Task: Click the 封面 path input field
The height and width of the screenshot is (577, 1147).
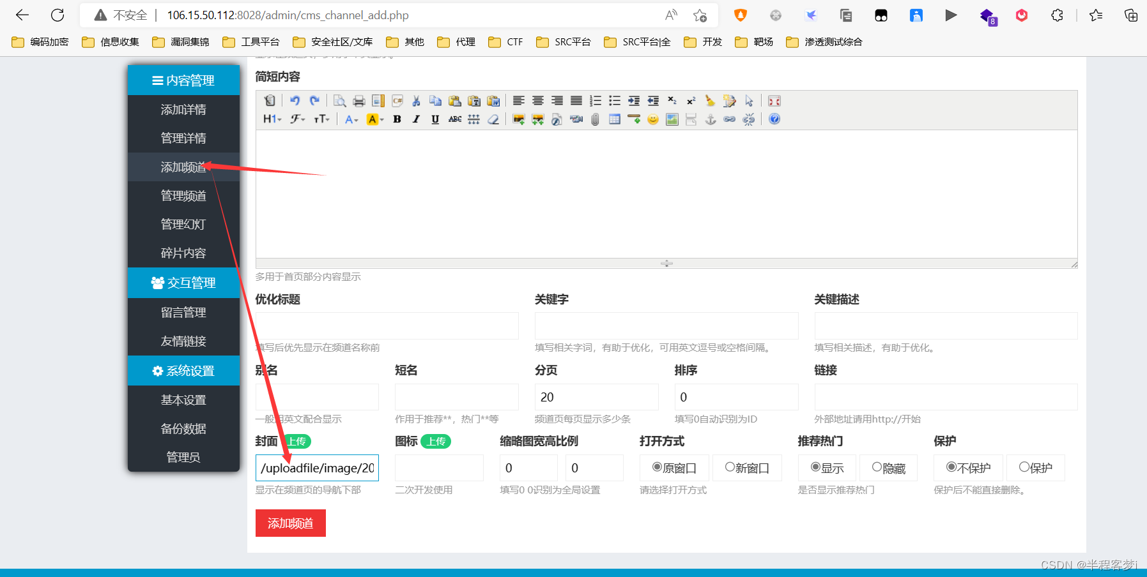Action: pos(317,468)
